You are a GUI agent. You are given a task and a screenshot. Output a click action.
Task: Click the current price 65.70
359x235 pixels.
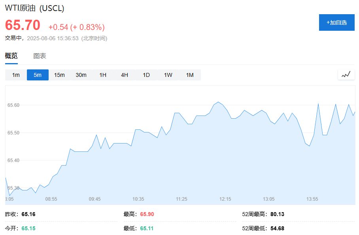[23, 25]
